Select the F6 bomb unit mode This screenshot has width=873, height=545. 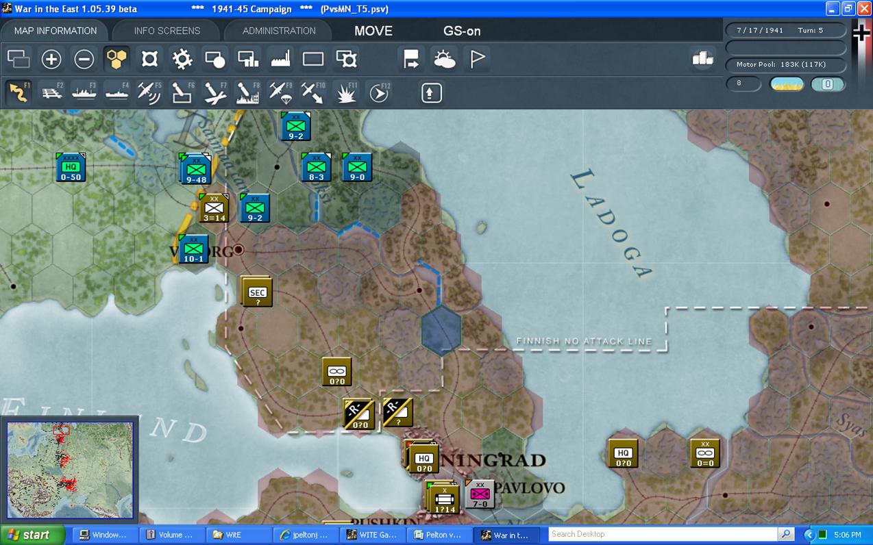tap(182, 92)
